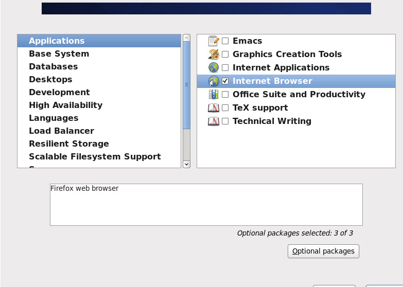Screen dimensions: 403x287
Task: Check the TeX support checkbox
Action: 225,107
